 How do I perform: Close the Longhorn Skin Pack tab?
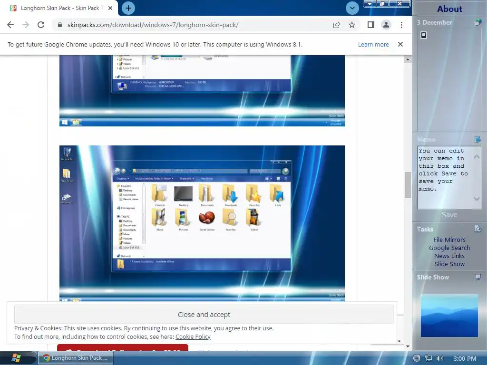pyautogui.click(x=110, y=8)
